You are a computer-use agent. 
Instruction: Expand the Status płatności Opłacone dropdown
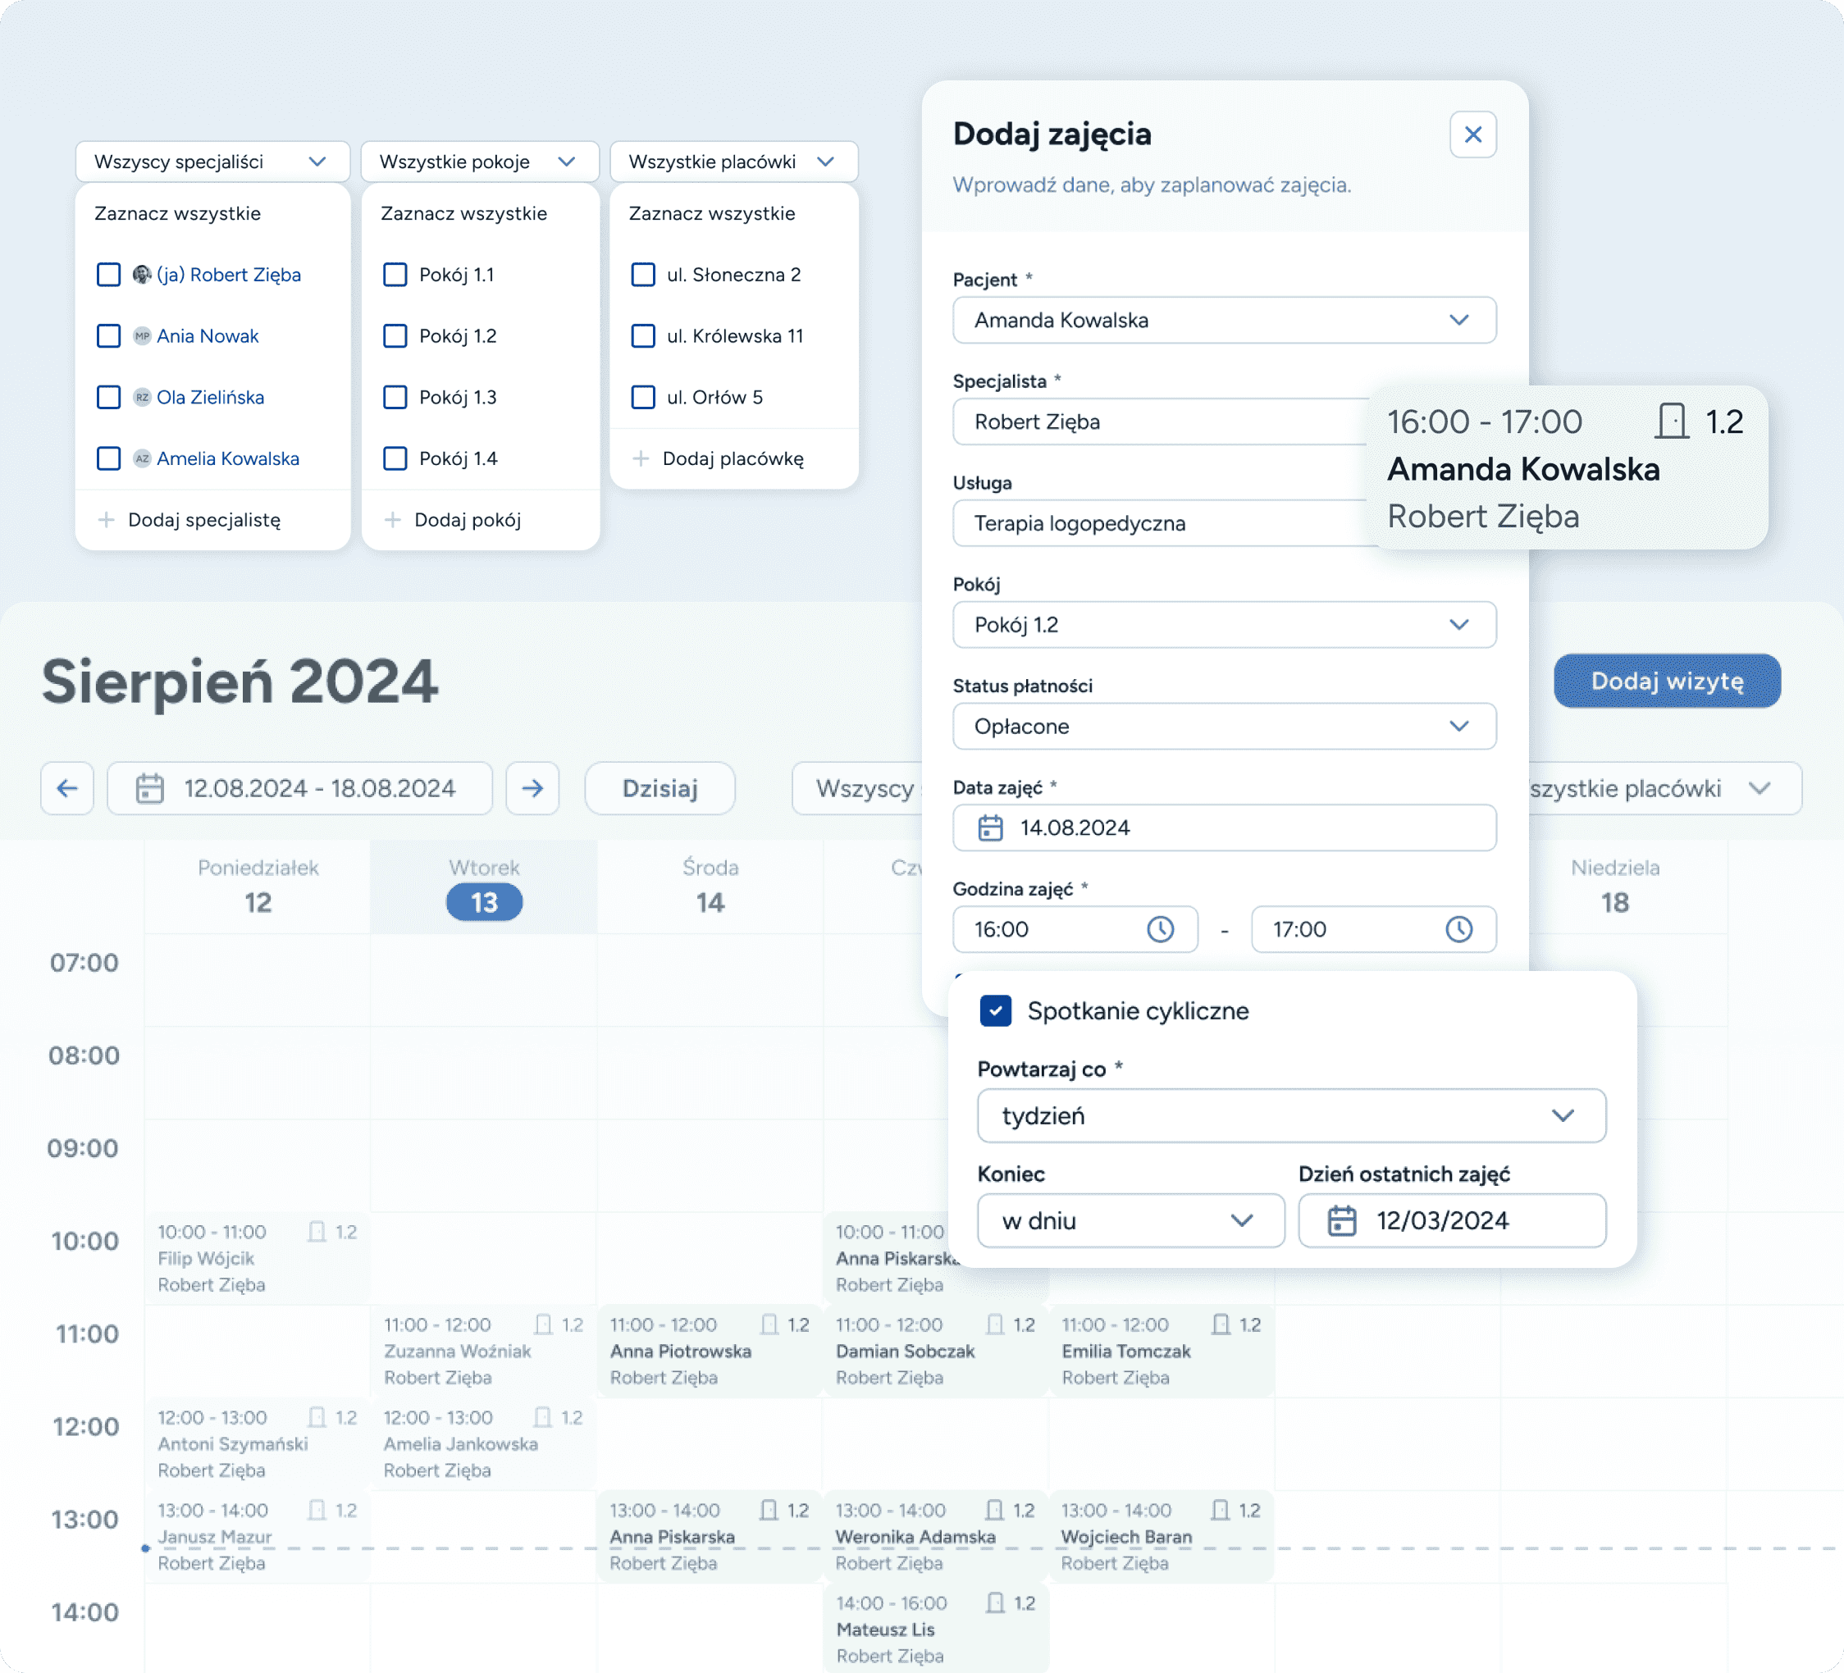[x=1224, y=727]
